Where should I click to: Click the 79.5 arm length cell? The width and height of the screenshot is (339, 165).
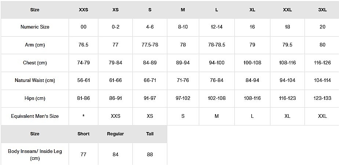point(287,45)
